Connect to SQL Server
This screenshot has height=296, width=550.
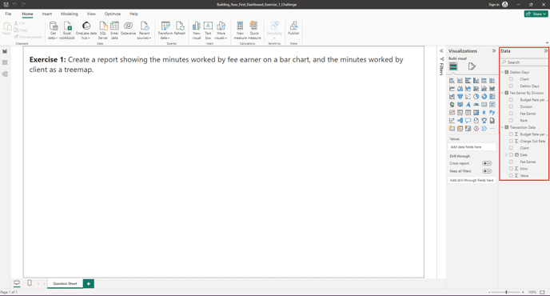(x=103, y=30)
